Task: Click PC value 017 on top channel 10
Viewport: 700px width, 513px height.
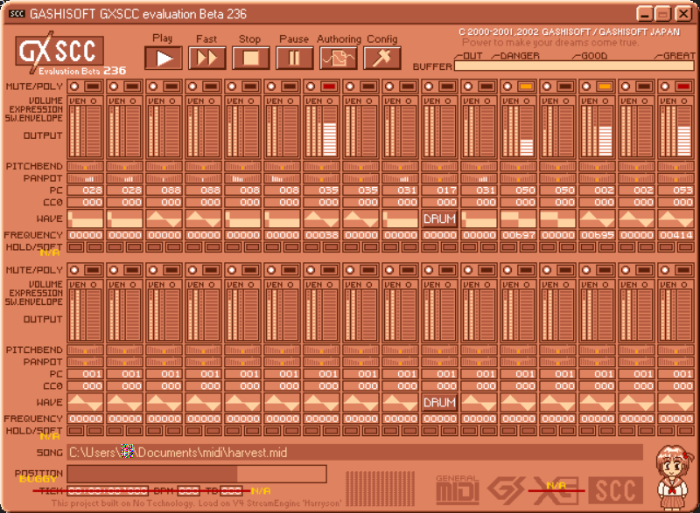Action: pos(440,191)
